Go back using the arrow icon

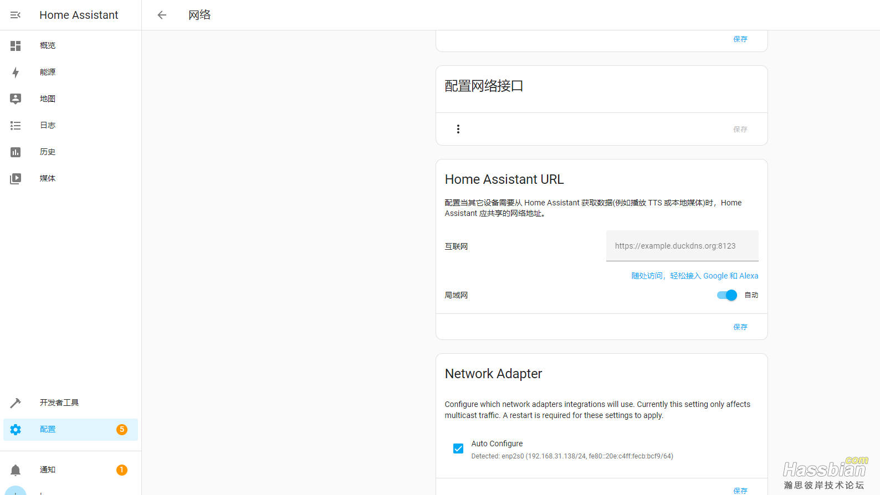162,15
